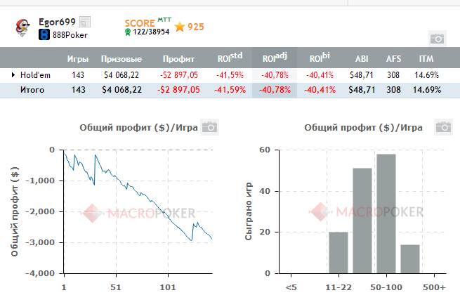Screen dimensions: 460x295
Task: Select the ROI adj column header
Action: [x=273, y=59]
